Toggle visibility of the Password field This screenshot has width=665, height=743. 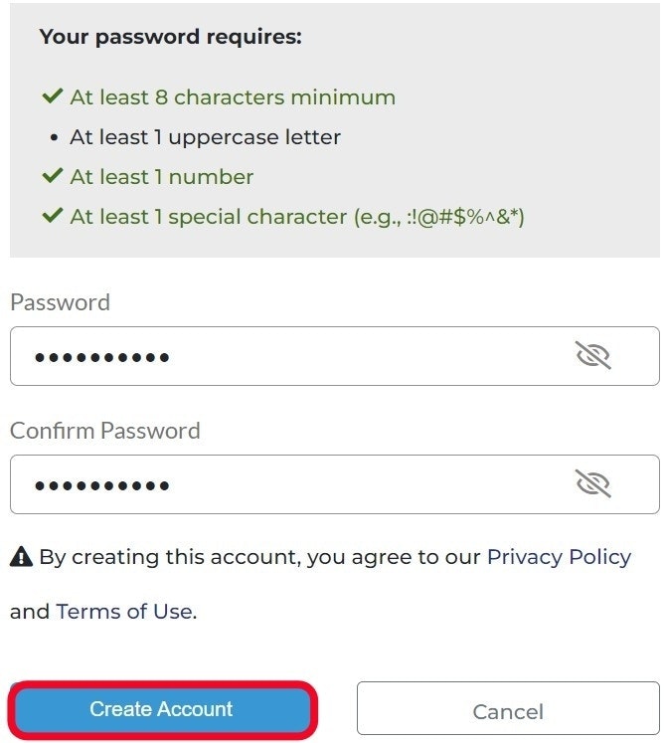(592, 355)
